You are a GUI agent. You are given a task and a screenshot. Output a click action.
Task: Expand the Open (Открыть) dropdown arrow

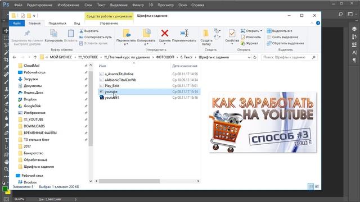click(261, 31)
